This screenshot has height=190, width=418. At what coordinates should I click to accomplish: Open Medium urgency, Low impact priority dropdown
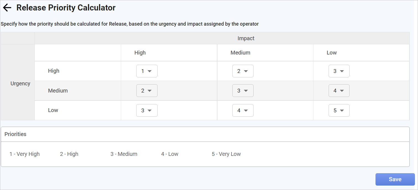pos(339,91)
